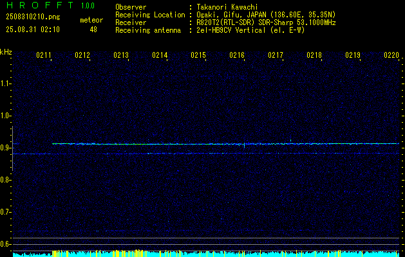Click the version number 1.0.0
405x257 pixels.
tap(88, 6)
